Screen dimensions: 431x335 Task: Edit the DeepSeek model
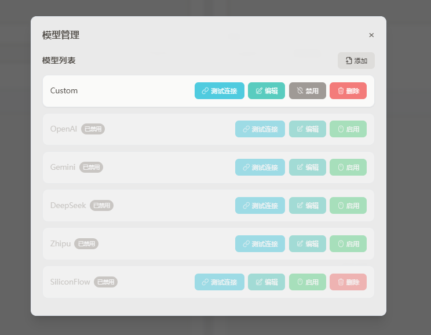pos(307,205)
